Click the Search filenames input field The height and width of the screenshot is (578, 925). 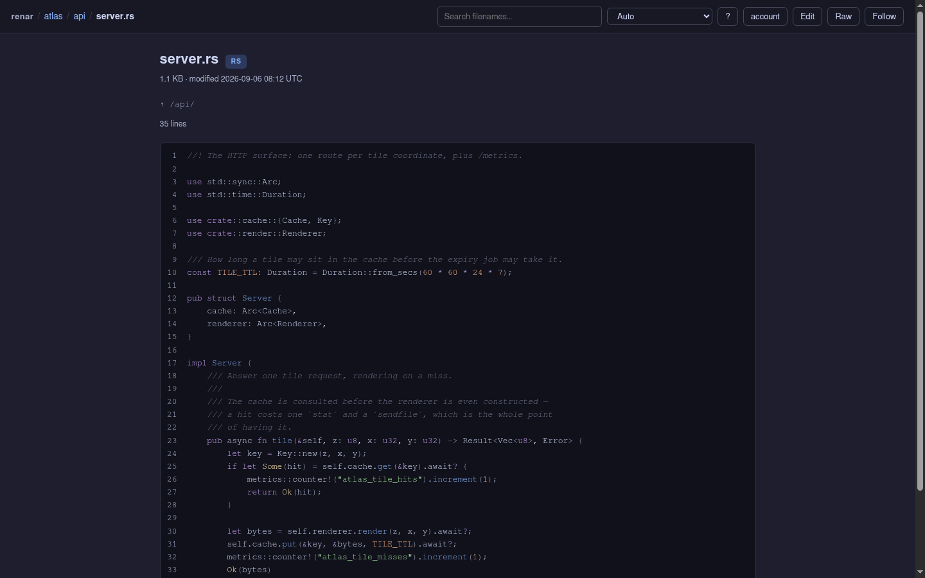click(520, 17)
